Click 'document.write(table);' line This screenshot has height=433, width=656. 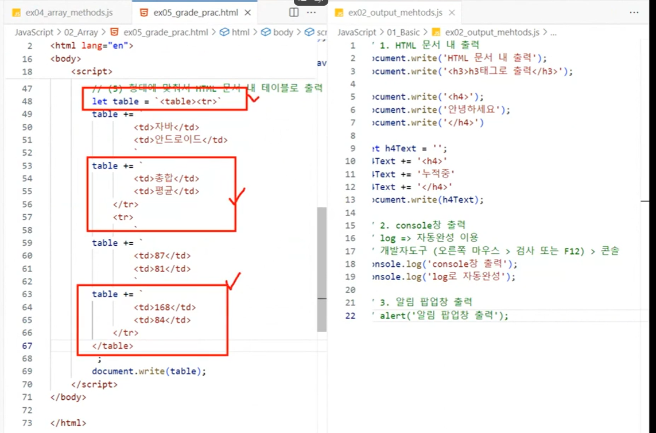click(x=149, y=371)
